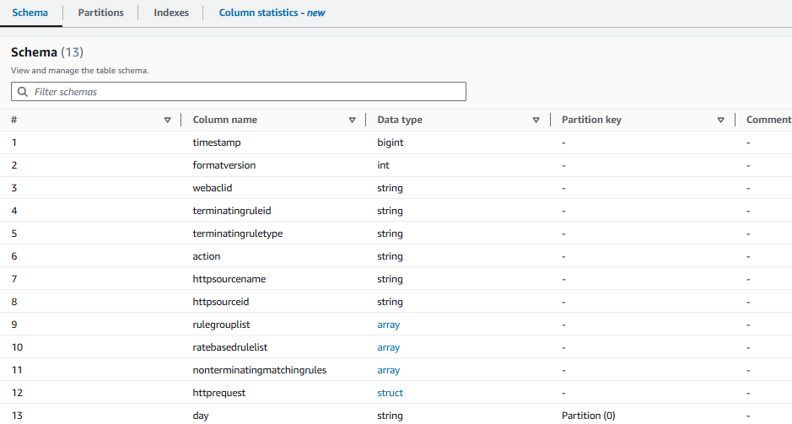Click the Column name header
This screenshot has height=424, width=792.
225,120
